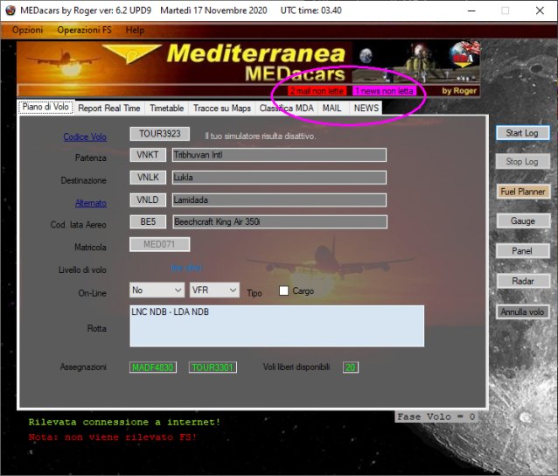Click the Annulla volo button
Viewport: 558px width, 476px height.
[522, 311]
